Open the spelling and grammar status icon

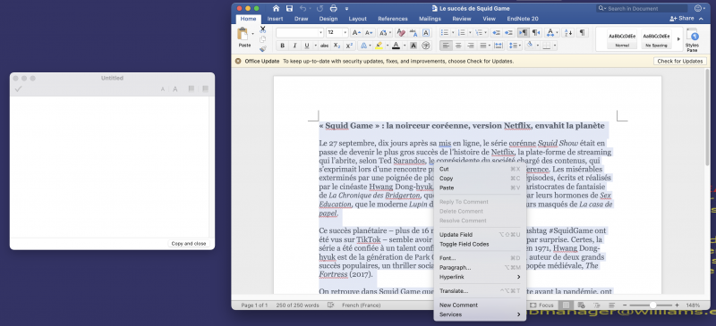pyautogui.click(x=330, y=305)
